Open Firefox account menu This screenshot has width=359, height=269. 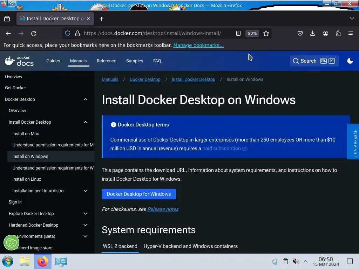tap(325, 33)
